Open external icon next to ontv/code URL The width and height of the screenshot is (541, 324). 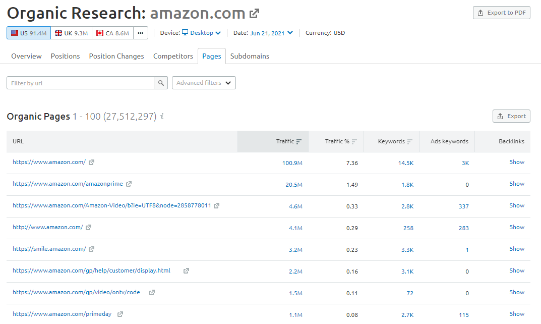point(152,293)
